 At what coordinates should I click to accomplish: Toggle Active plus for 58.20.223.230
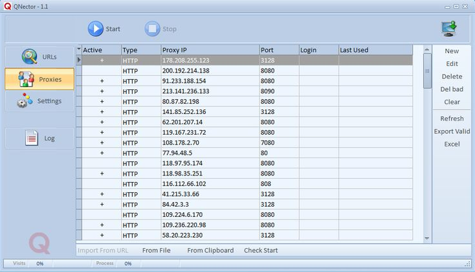coord(102,235)
